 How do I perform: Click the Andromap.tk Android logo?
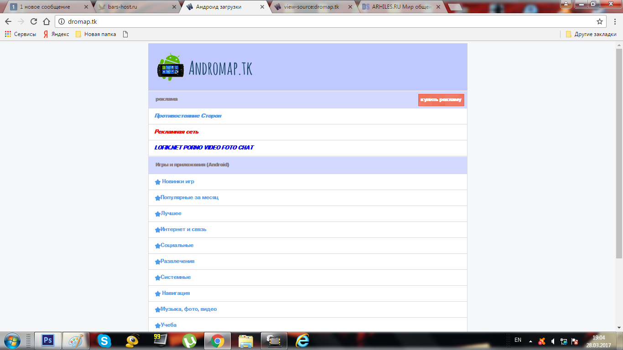click(x=170, y=67)
